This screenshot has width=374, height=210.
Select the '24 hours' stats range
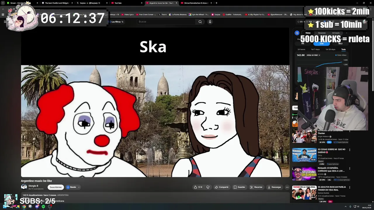click(301, 50)
